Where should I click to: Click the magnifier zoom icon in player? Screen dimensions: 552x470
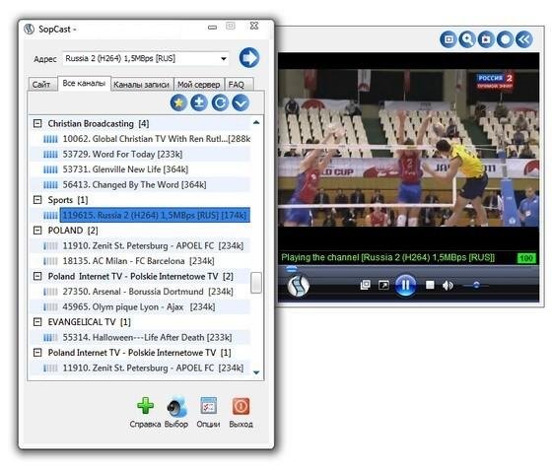tap(467, 39)
